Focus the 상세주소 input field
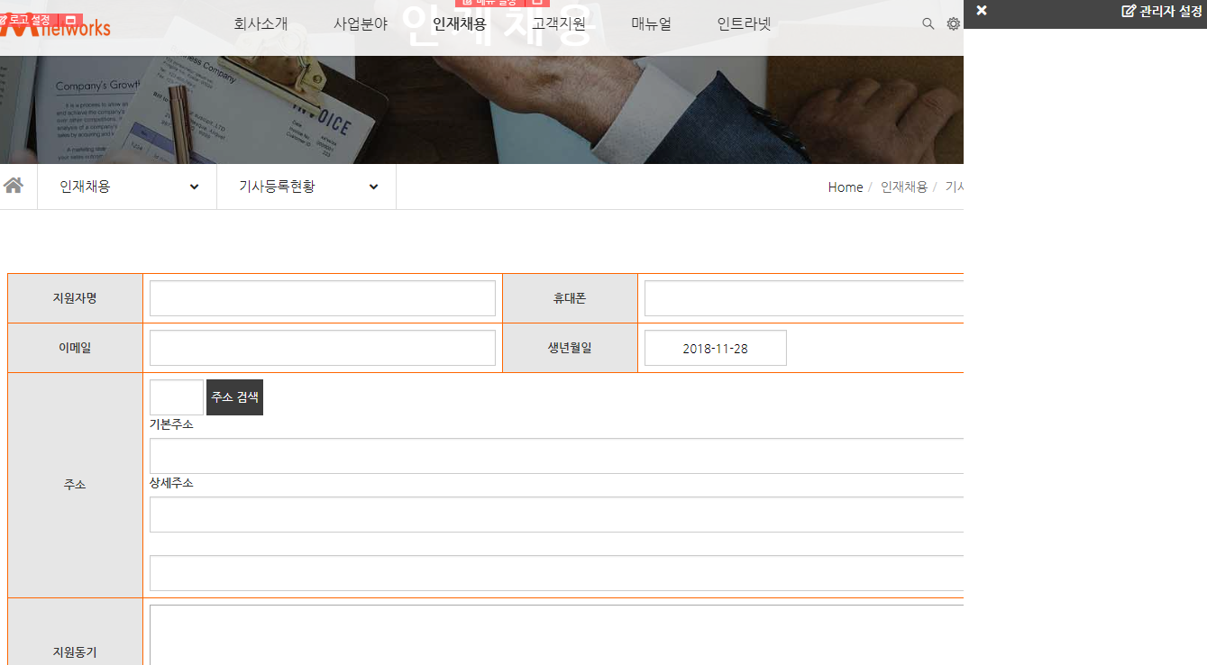The height and width of the screenshot is (665, 1207). 556,515
